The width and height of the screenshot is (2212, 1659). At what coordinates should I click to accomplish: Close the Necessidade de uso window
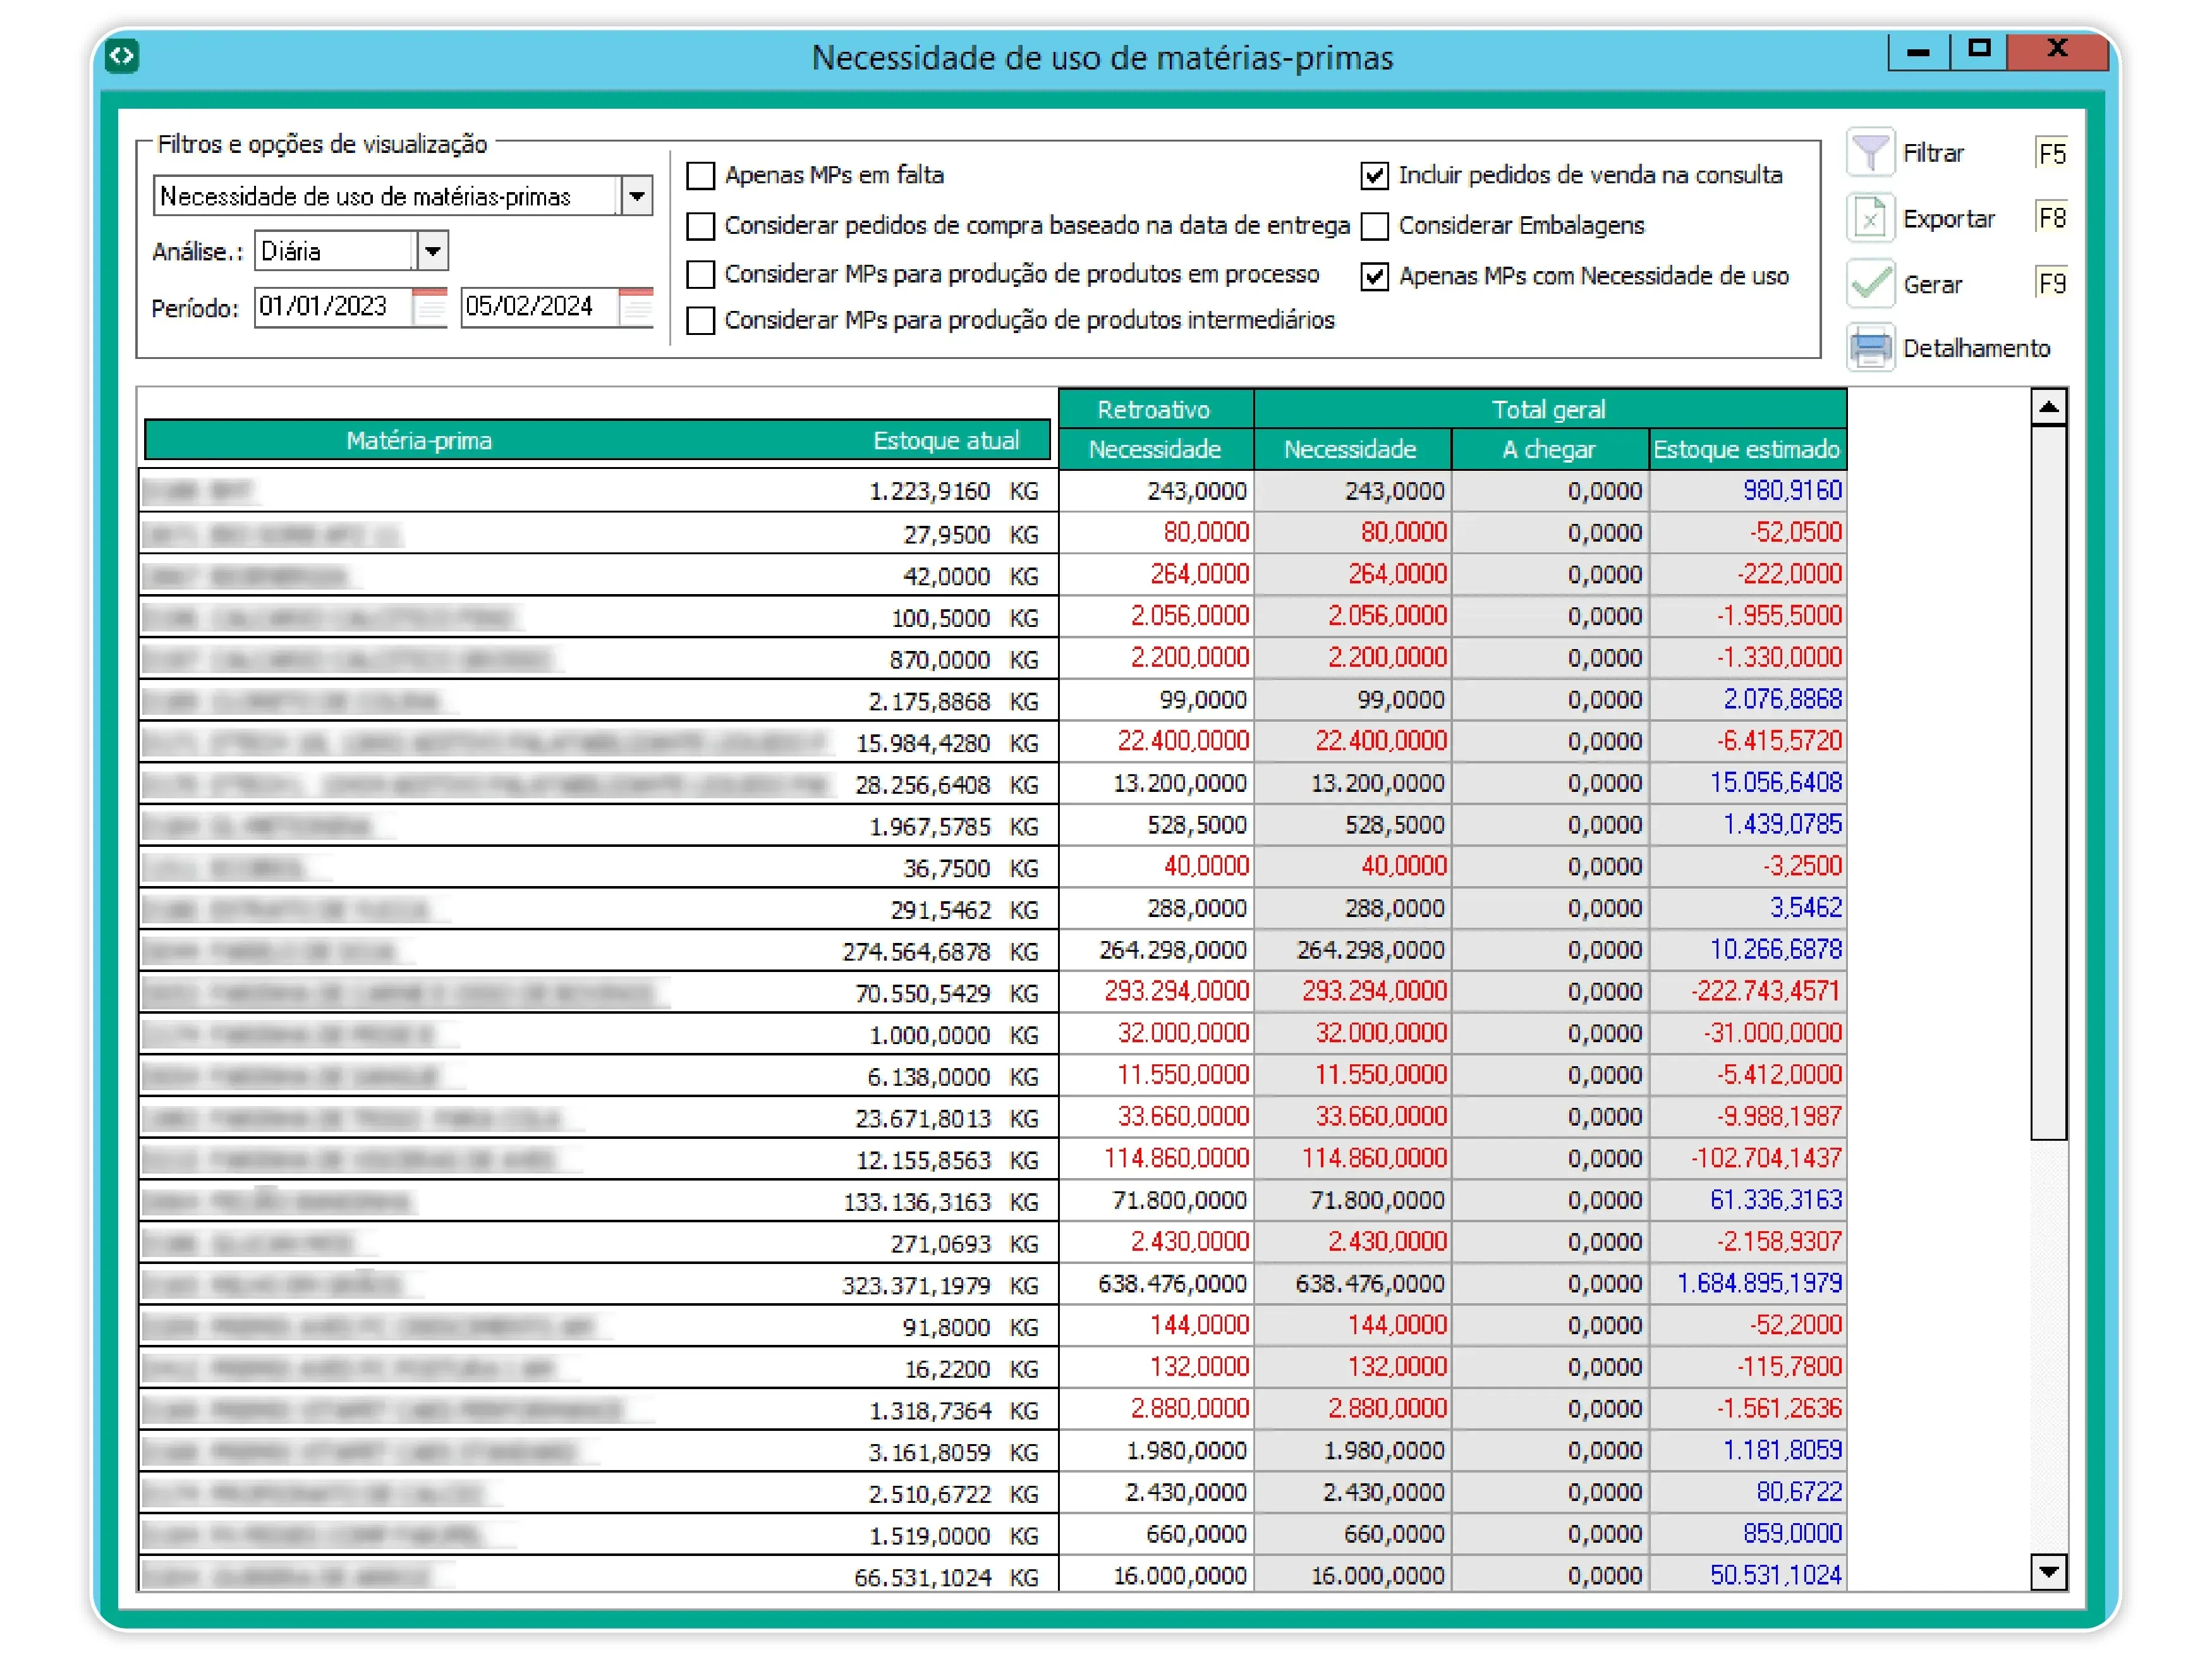[x=2057, y=50]
